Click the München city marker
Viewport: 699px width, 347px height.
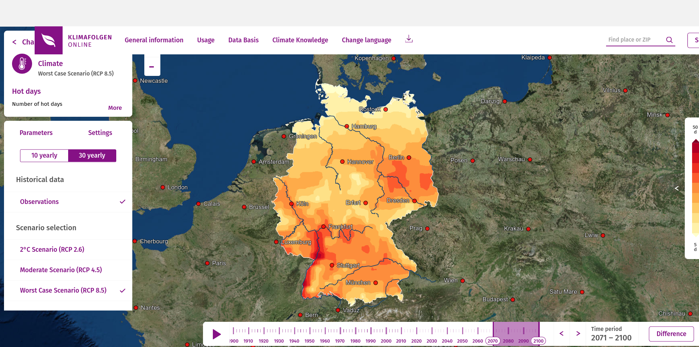pyautogui.click(x=376, y=283)
